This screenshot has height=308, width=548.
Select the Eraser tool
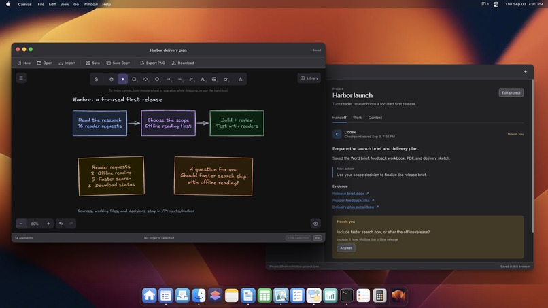226,79
